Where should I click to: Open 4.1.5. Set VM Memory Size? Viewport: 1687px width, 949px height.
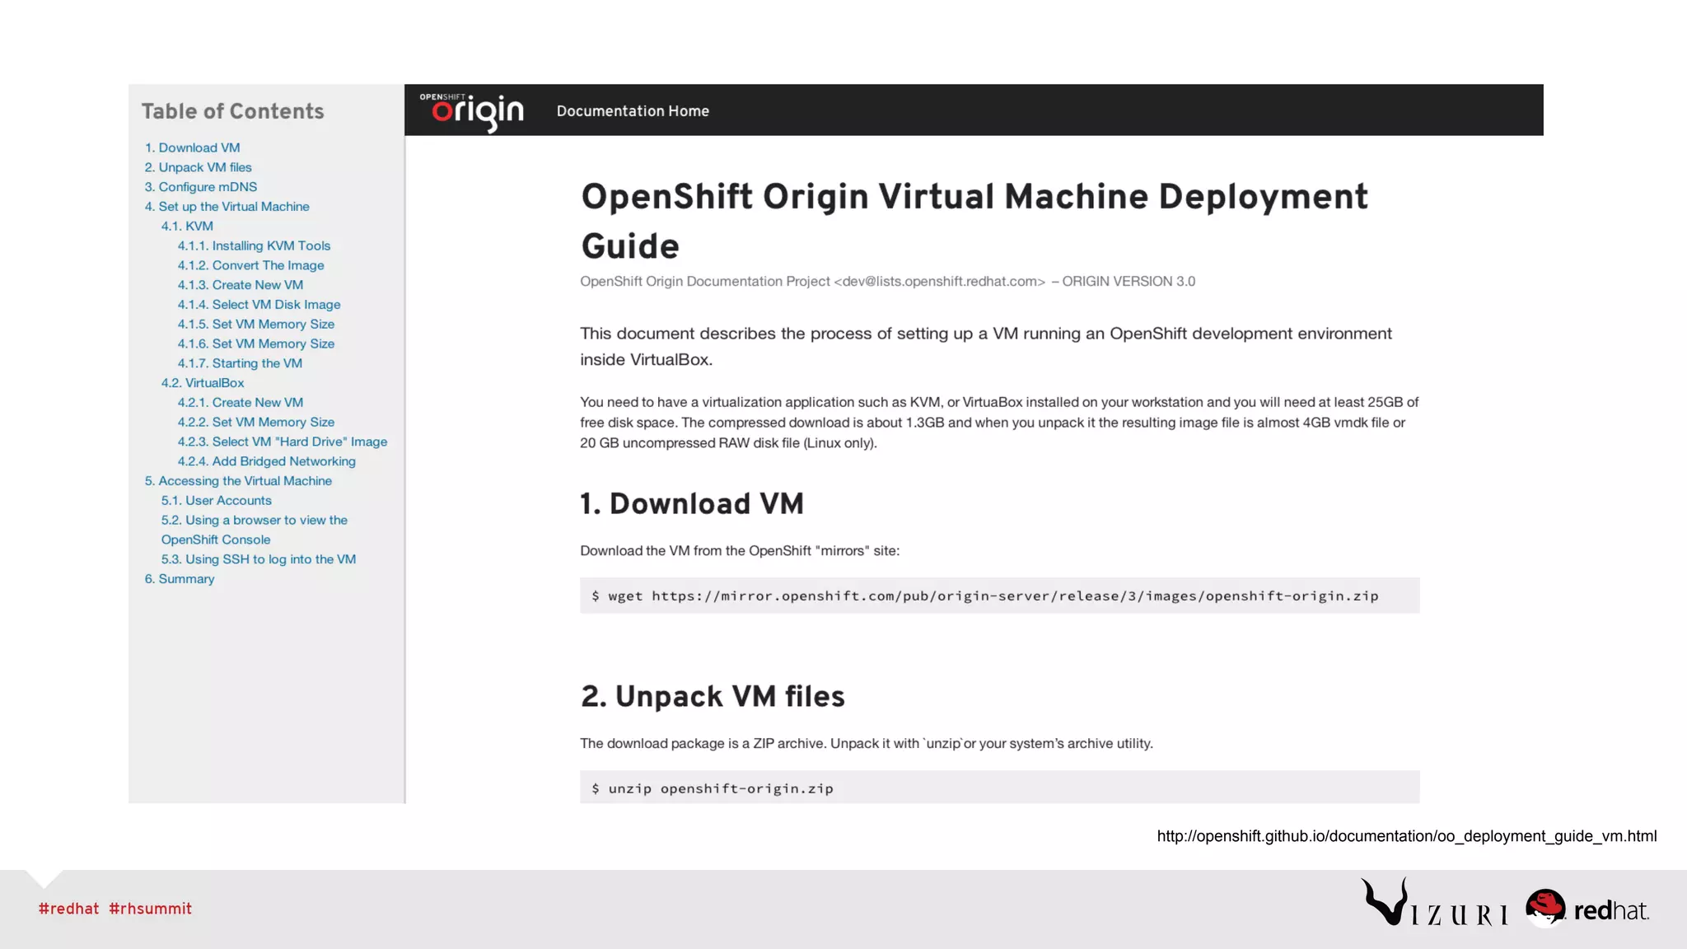pyautogui.click(x=255, y=325)
